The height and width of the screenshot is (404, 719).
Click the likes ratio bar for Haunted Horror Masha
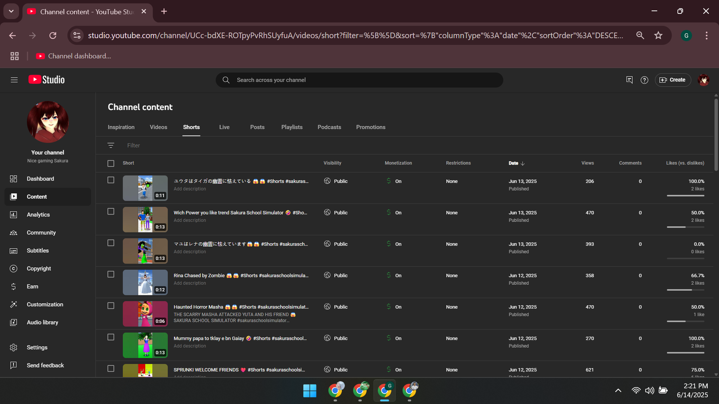click(x=685, y=321)
